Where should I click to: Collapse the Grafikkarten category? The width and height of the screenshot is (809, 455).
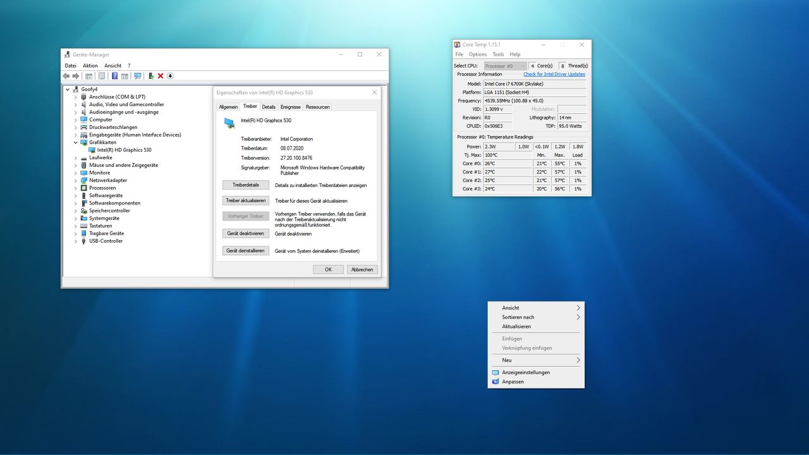click(76, 142)
